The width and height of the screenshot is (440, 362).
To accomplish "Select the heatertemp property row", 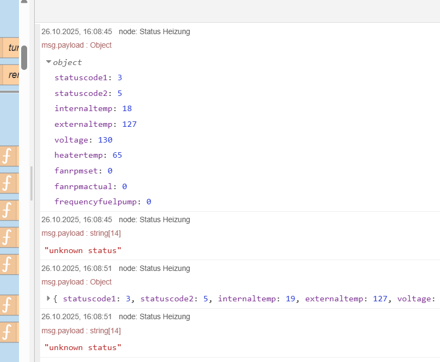I will click(88, 155).
